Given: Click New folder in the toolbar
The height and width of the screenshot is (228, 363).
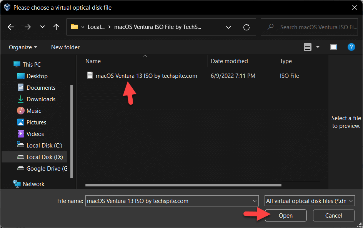Looking at the screenshot, I should coord(65,47).
